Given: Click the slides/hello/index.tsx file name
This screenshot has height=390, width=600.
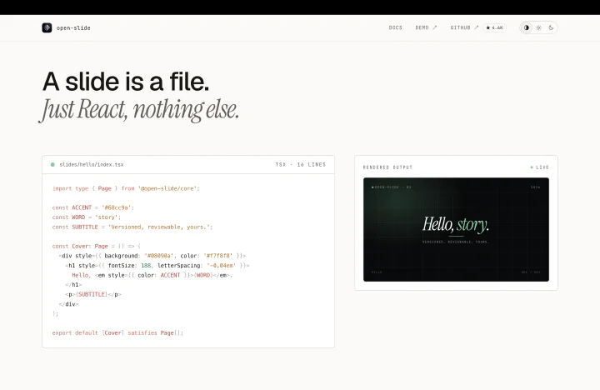Looking at the screenshot, I should click(x=92, y=164).
